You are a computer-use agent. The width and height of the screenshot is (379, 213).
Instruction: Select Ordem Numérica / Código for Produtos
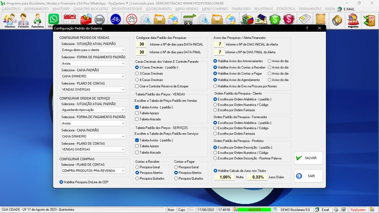coord(241,153)
